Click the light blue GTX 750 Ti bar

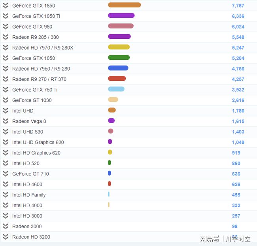click(x=116, y=89)
